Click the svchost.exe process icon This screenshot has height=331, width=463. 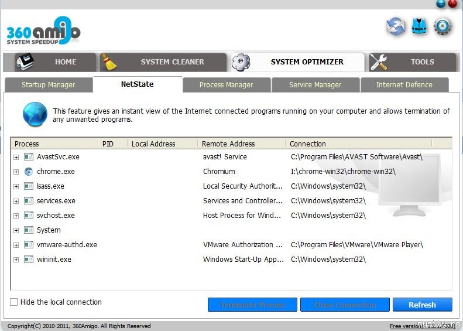(x=29, y=216)
